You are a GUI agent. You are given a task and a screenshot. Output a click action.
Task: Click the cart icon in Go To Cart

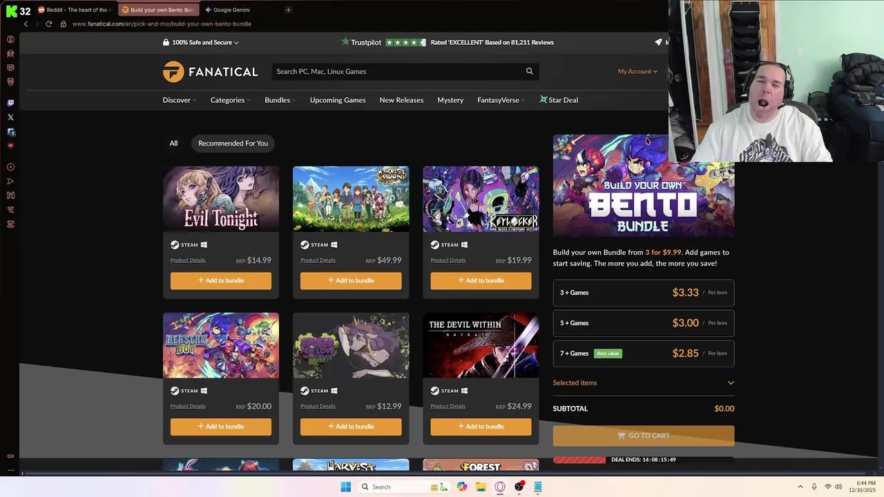(x=621, y=436)
